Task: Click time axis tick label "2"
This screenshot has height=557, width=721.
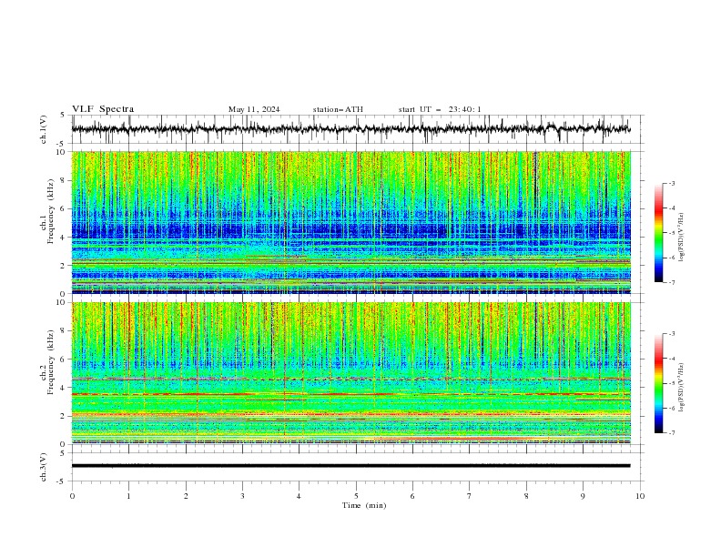Action: 186,496
